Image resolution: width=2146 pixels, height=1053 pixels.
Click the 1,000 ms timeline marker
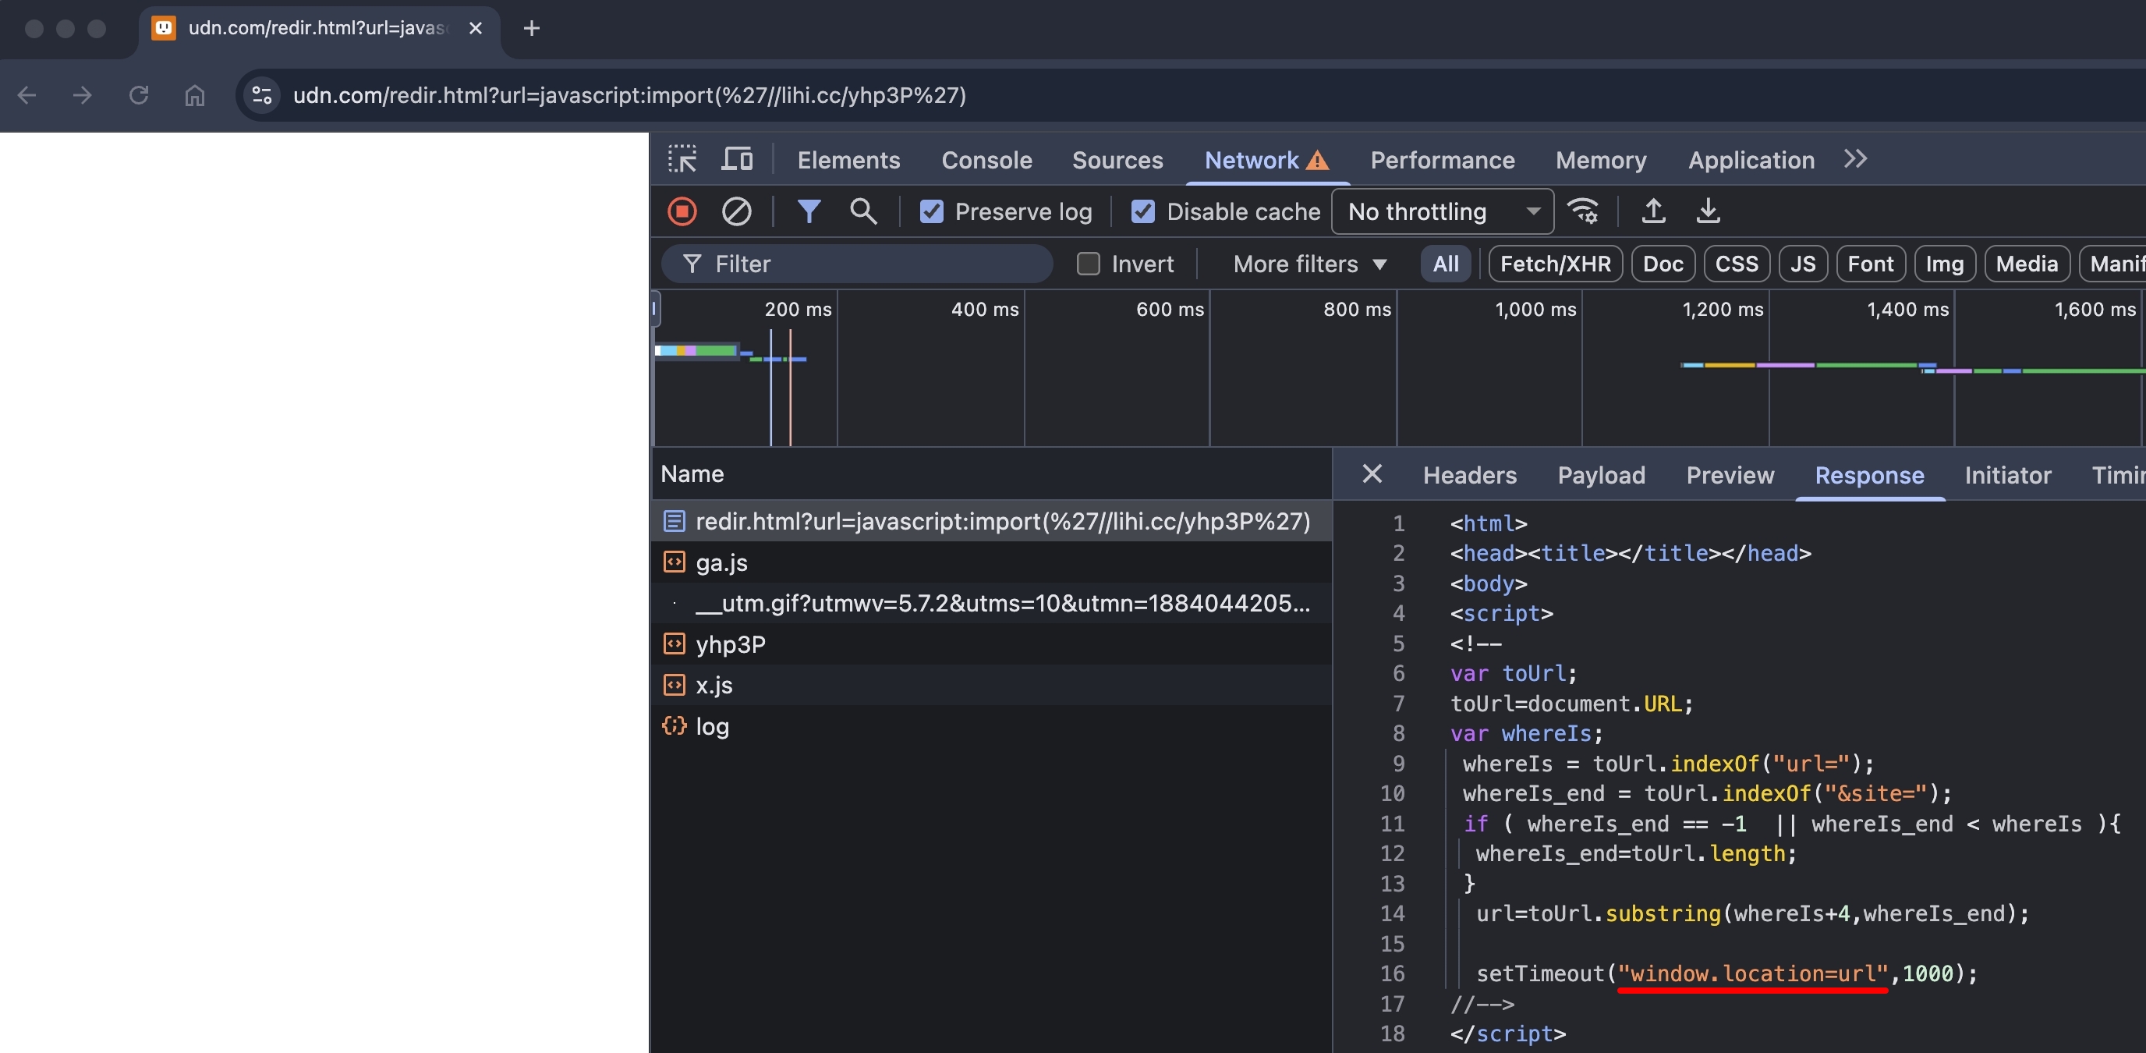pos(1535,309)
